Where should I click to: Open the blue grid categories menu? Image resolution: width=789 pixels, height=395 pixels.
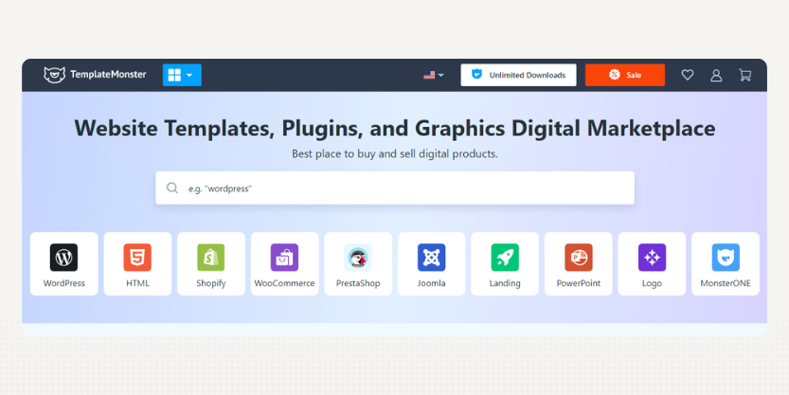(182, 75)
